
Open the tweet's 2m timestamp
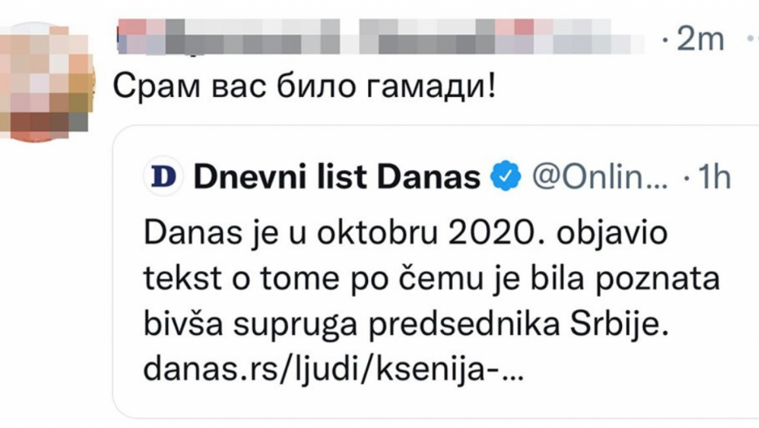699,38
